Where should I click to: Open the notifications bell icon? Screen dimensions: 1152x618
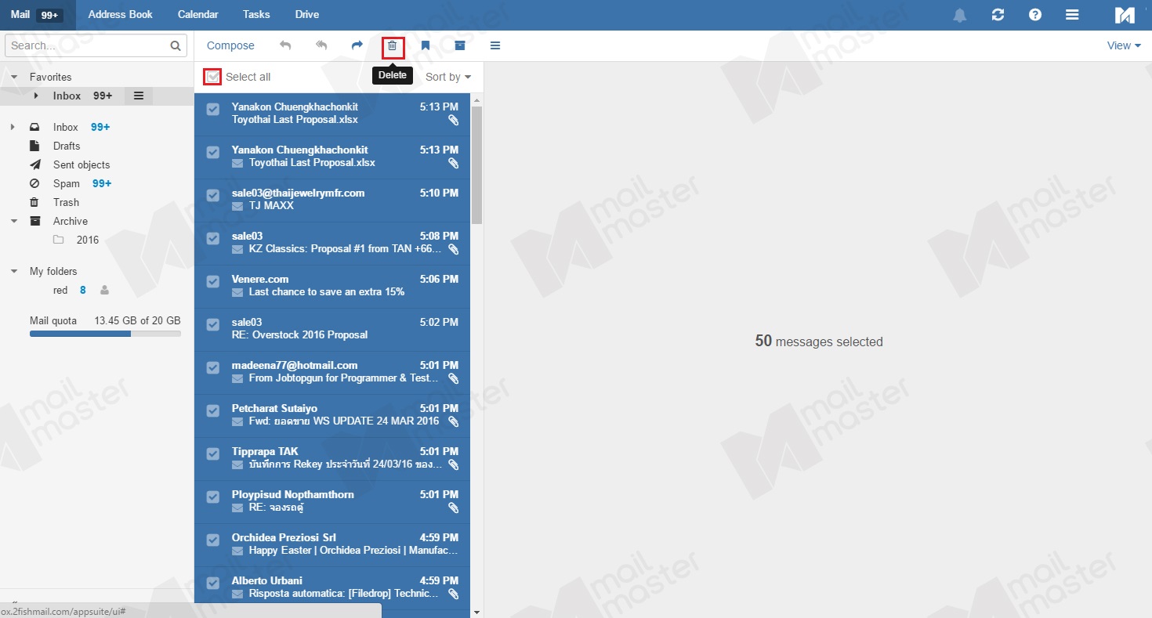pos(960,15)
